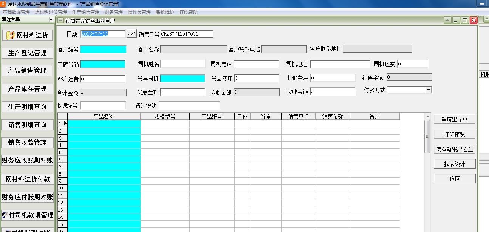Open 原材料进货付款 sidebar button
This screenshot has width=489, height=232.
[x=27, y=179]
